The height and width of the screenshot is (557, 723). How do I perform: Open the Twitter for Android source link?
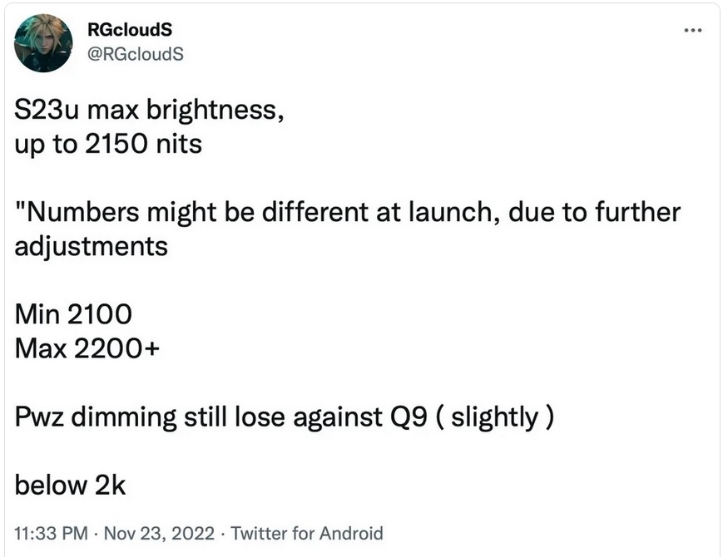coord(307,533)
